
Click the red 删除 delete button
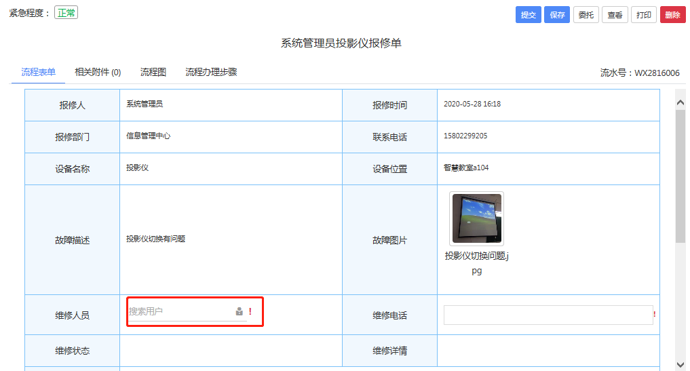click(x=673, y=15)
